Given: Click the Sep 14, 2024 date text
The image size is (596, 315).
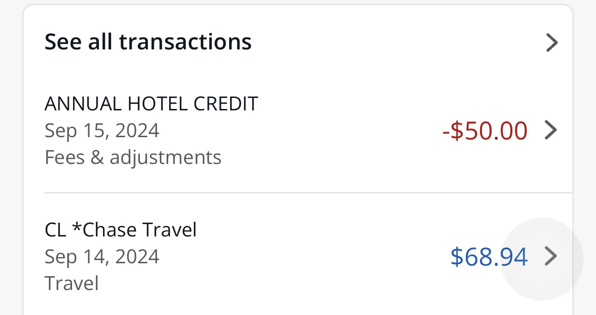Looking at the screenshot, I should (x=102, y=256).
